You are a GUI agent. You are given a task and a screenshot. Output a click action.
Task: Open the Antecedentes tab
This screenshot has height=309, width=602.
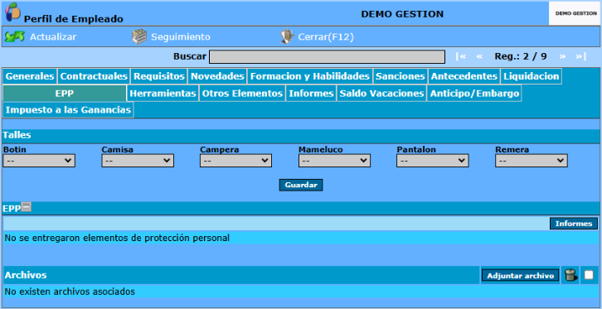(x=464, y=76)
